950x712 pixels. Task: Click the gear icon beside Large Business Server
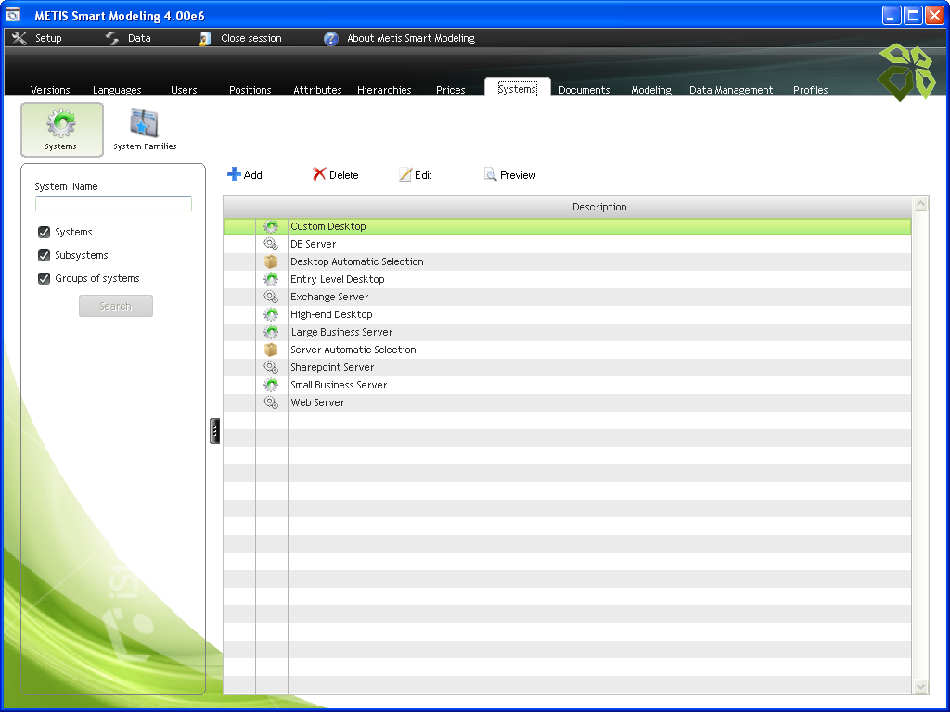click(271, 332)
